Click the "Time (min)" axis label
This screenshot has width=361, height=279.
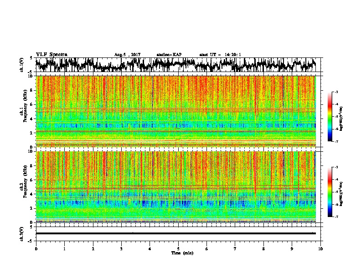click(182, 253)
